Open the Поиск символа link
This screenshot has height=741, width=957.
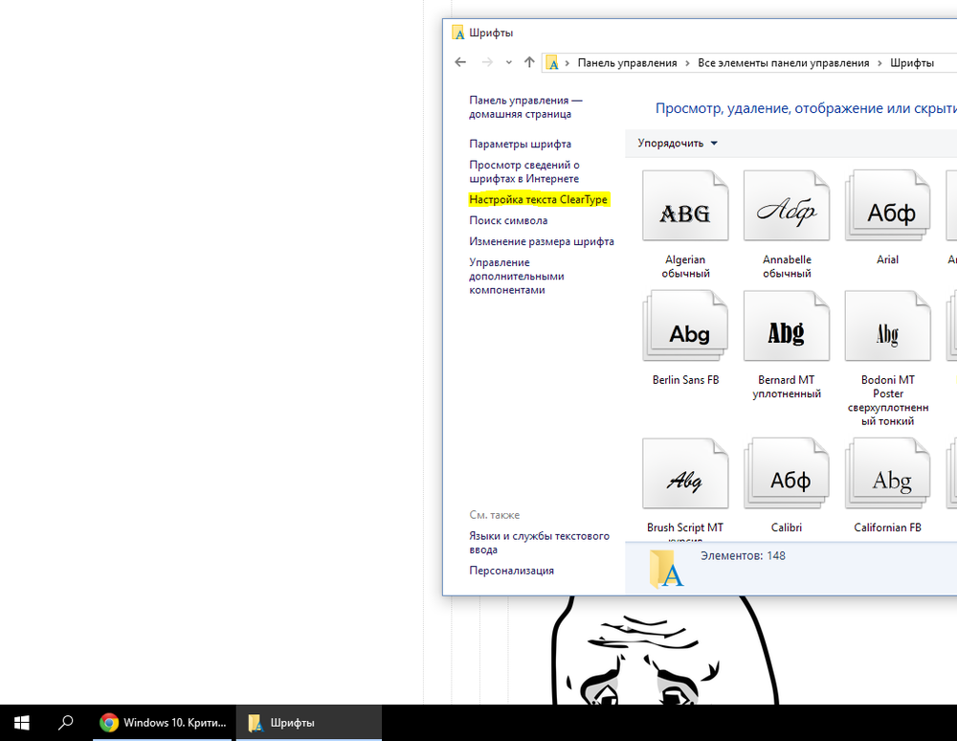[508, 220]
